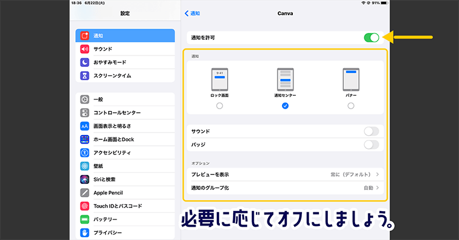Image resolution: width=459 pixels, height=240 pixels.
Task: Tap the Siriと検索 icon
Action: [x=85, y=179]
